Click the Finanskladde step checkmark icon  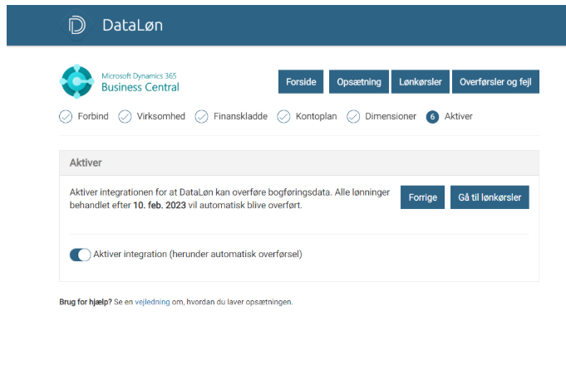tap(201, 116)
